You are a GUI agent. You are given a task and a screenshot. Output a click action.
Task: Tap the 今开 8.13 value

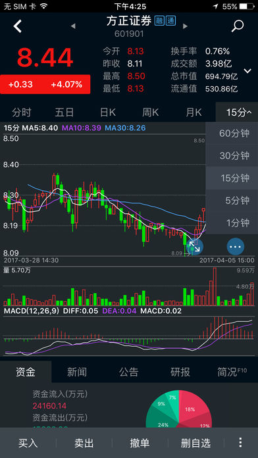coord(136,51)
